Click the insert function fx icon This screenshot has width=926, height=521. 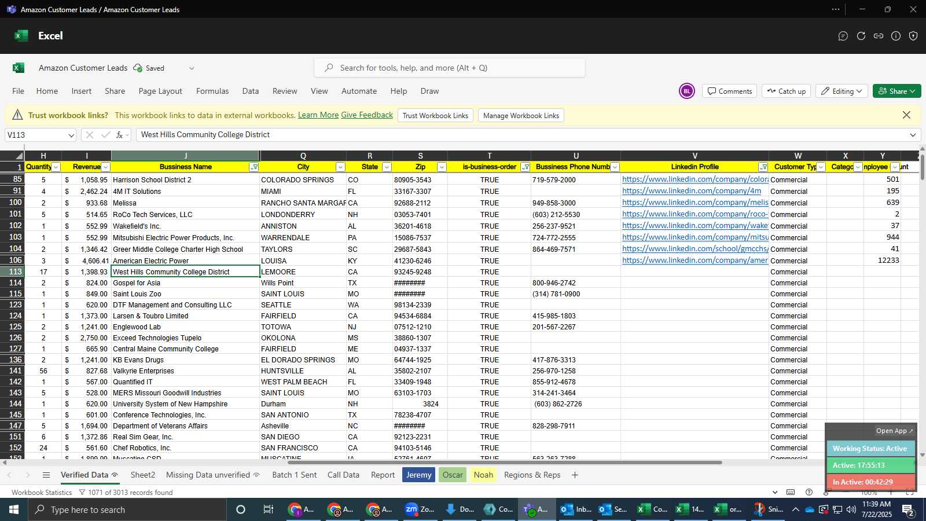click(119, 135)
